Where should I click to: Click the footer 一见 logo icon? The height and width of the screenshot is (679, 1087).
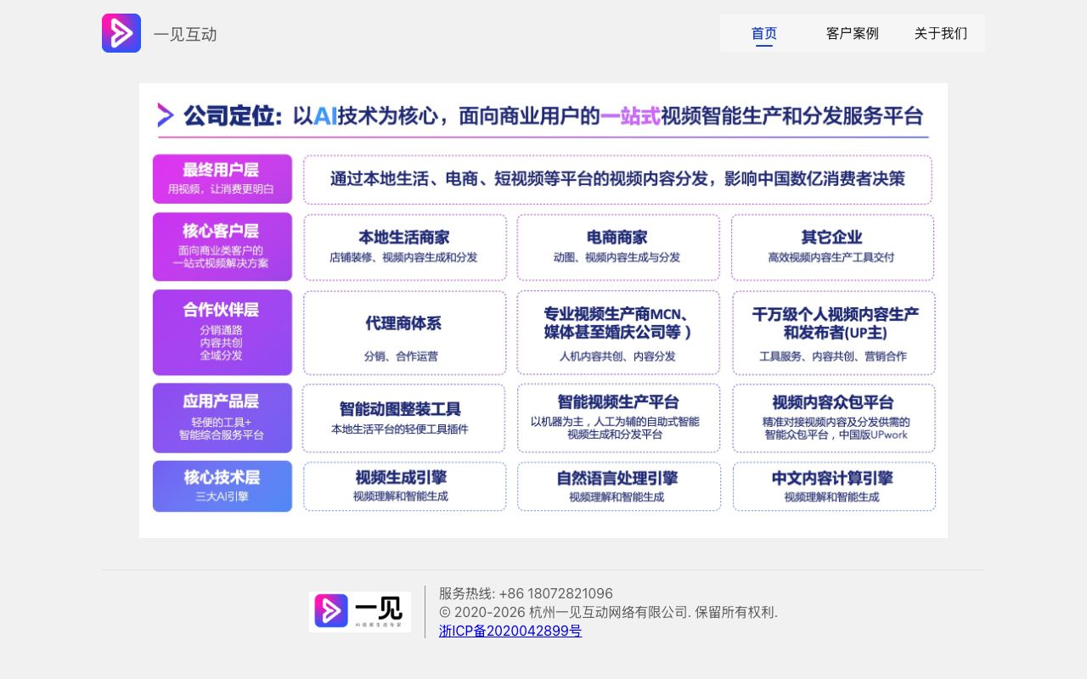(333, 611)
